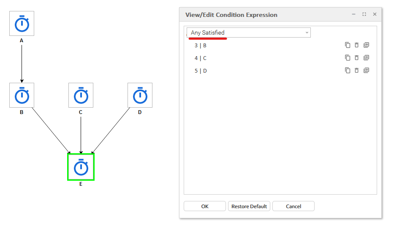Viewport: 394px width, 228px height.
Task: Copy the '5 | D' condition row
Action: click(348, 71)
